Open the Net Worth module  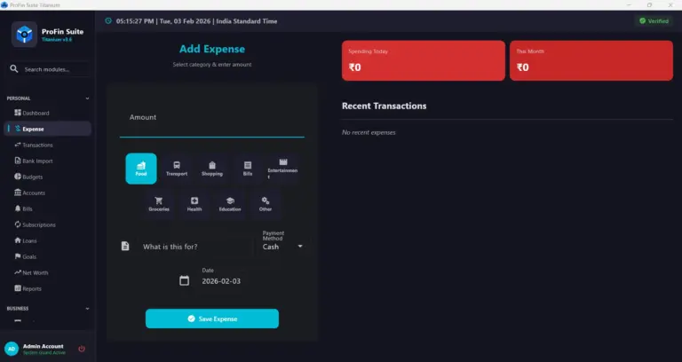[47, 272]
